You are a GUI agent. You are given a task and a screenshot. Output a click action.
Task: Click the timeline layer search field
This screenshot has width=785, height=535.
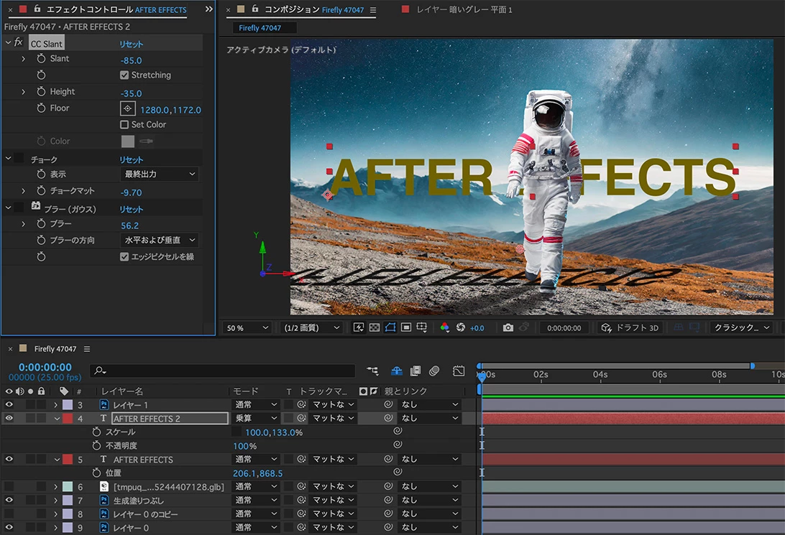[x=223, y=371]
